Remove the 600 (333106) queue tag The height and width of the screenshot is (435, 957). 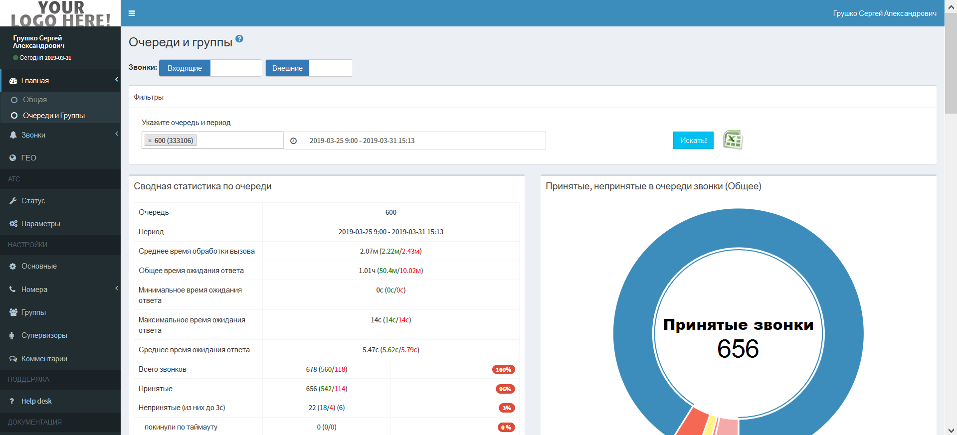click(150, 141)
